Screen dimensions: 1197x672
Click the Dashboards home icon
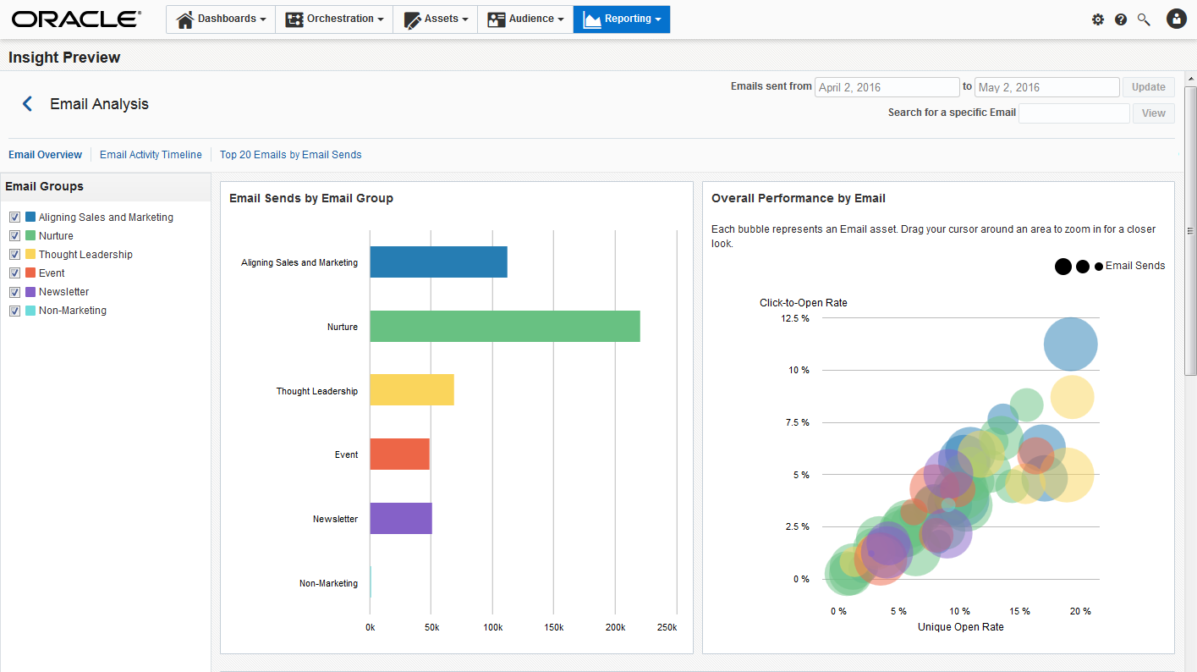coord(184,19)
